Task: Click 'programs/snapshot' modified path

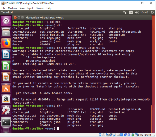Action: (x=41, y=61)
